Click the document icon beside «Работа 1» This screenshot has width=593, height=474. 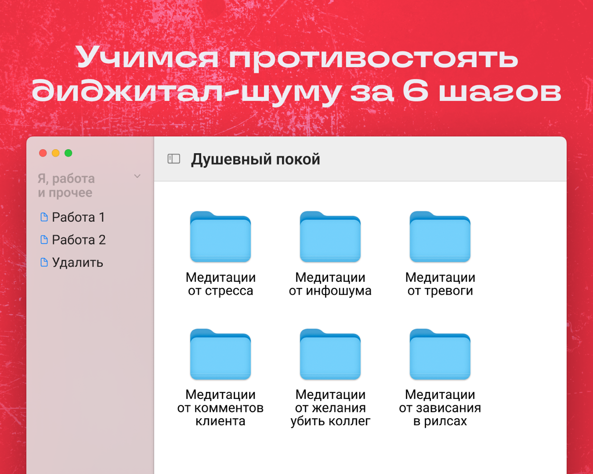click(44, 217)
